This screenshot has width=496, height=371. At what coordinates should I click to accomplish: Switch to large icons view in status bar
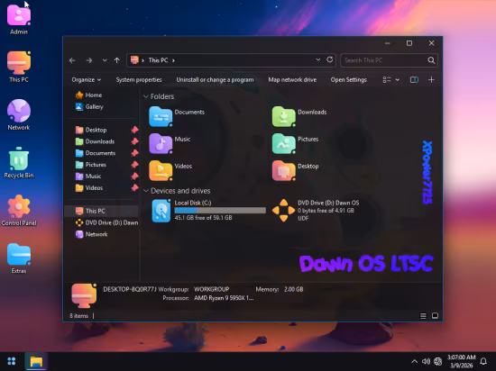[435, 316]
